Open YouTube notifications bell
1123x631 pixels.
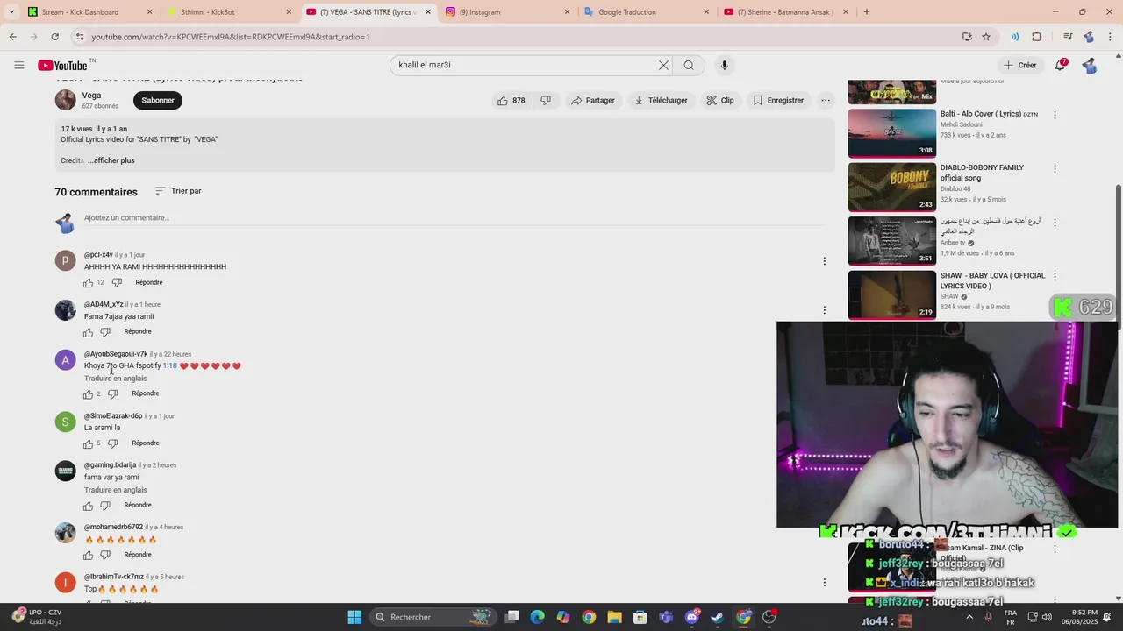(x=1060, y=65)
